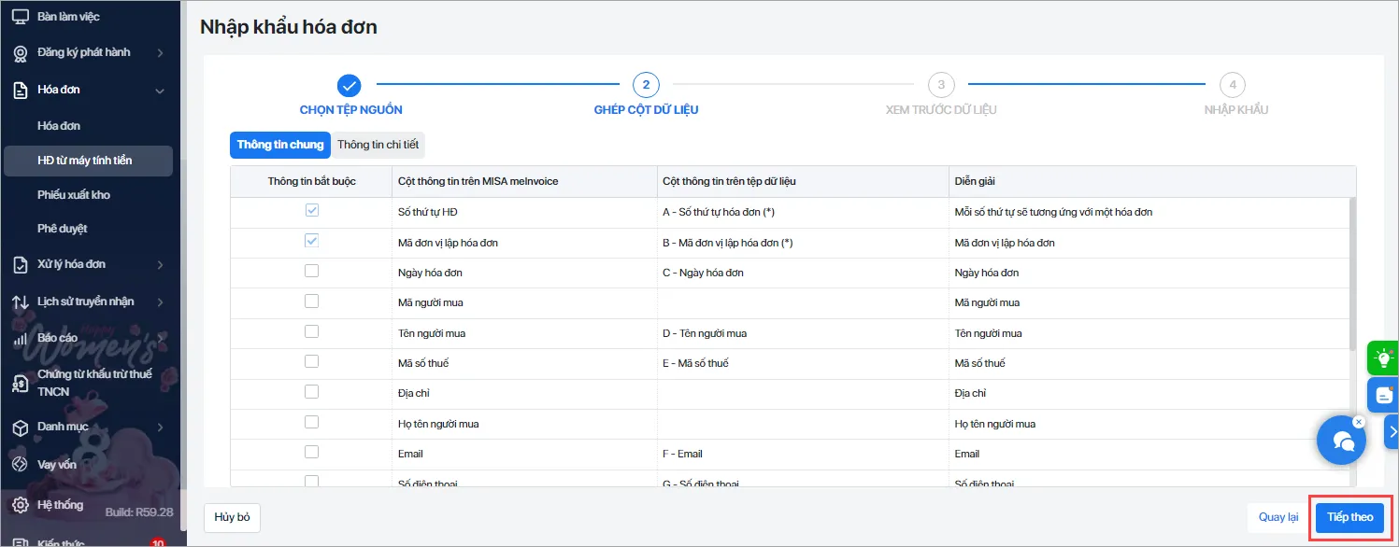The image size is (1399, 547).
Task: Tick the Mã người mua checkbox
Action: click(x=311, y=302)
